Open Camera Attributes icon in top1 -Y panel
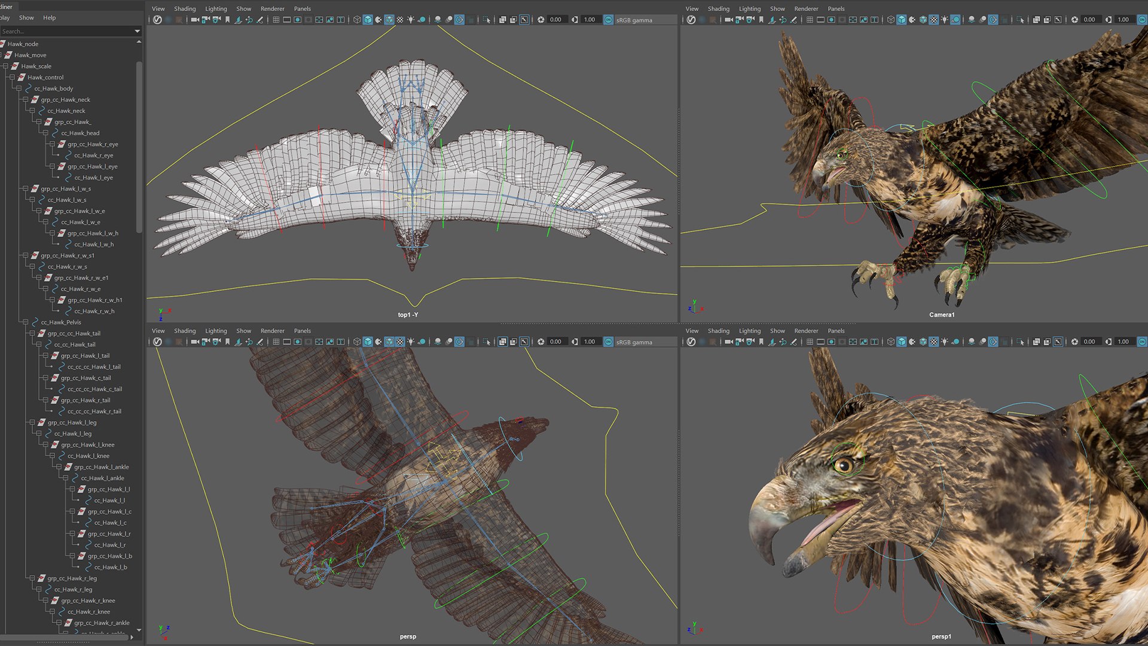 pyautogui.click(x=216, y=20)
